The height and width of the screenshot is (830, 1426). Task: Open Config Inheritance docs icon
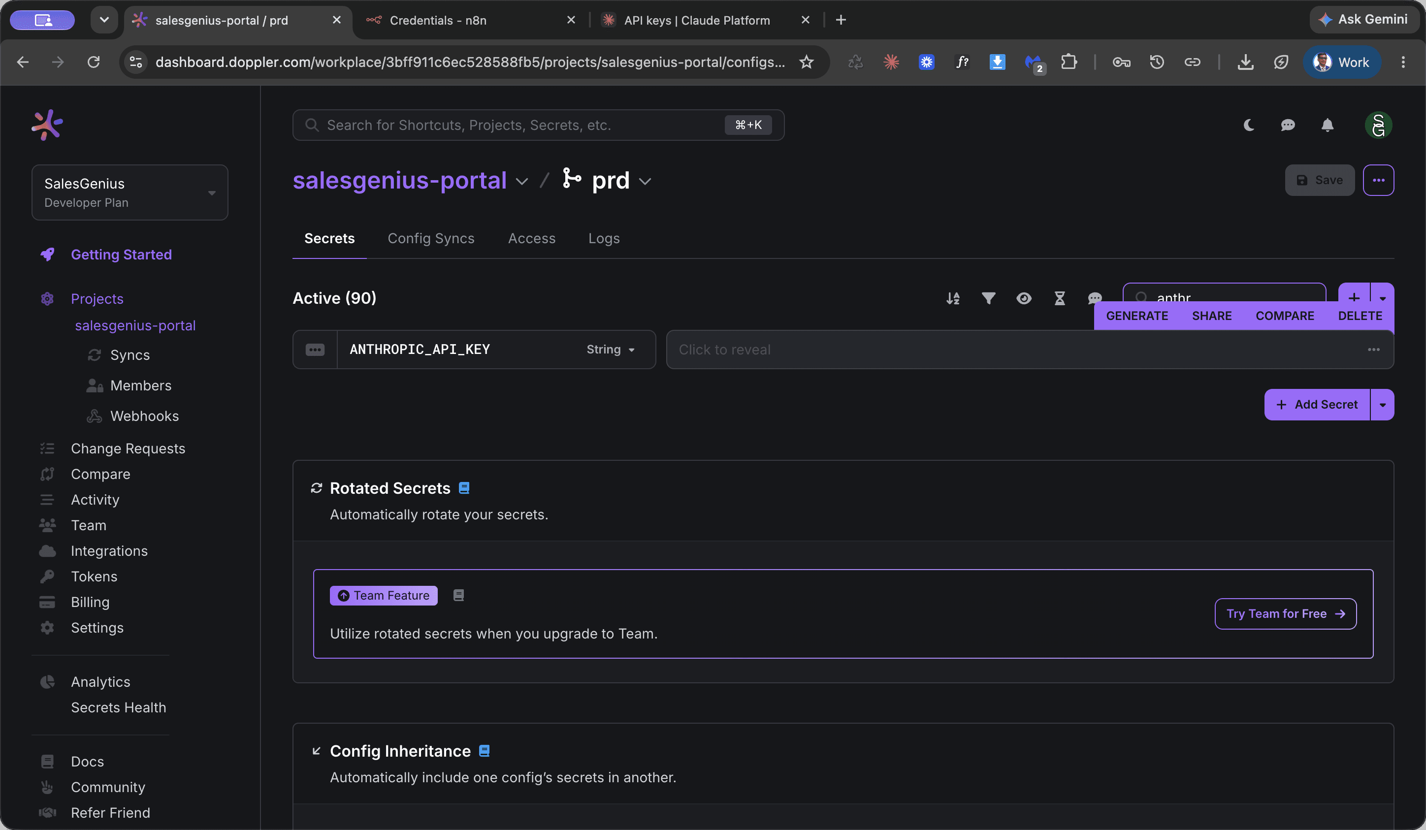coord(485,751)
